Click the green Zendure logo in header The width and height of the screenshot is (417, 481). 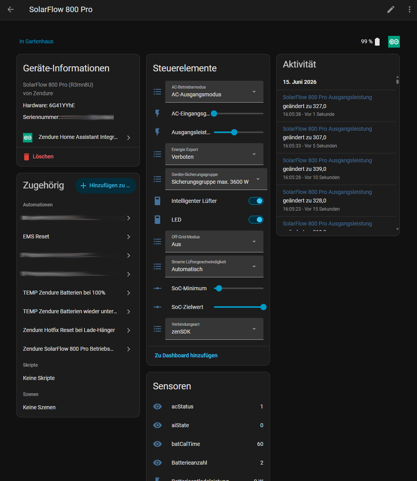(x=394, y=42)
